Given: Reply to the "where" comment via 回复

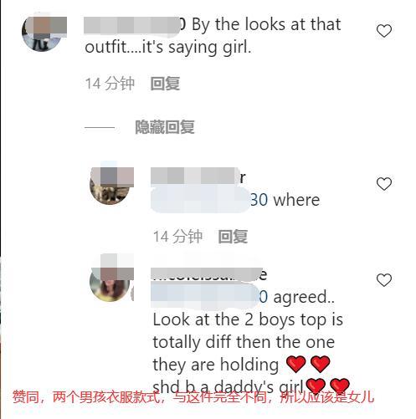Looking at the screenshot, I should click(233, 237).
